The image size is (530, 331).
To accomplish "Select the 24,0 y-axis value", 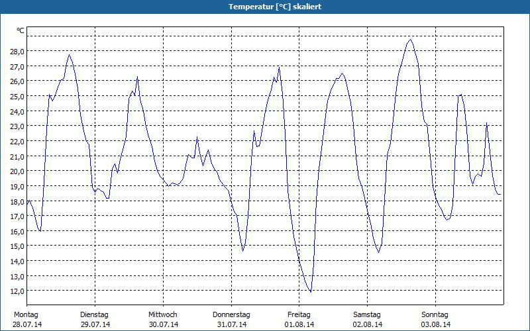I will click(17, 111).
